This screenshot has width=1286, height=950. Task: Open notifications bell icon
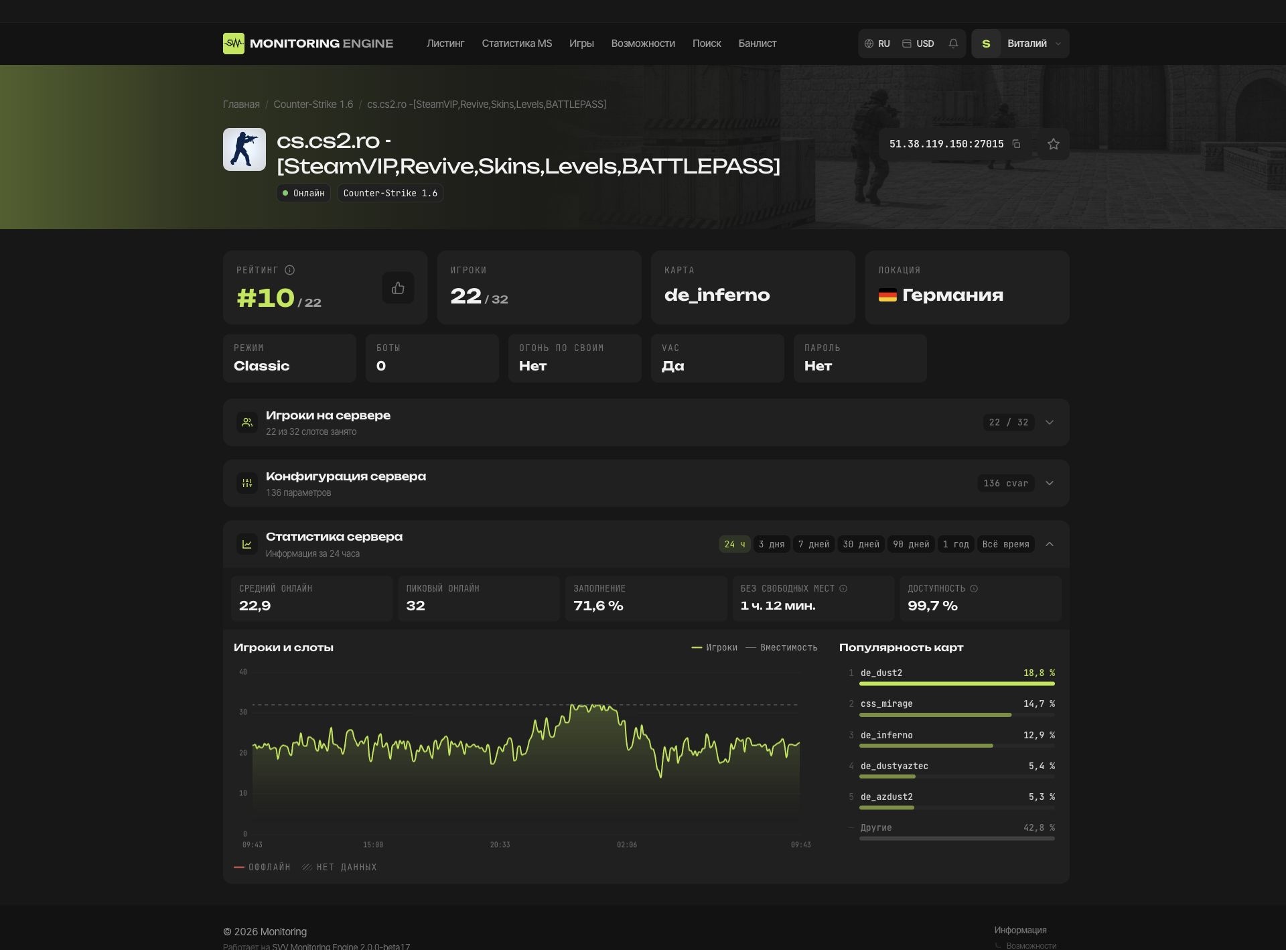click(953, 44)
